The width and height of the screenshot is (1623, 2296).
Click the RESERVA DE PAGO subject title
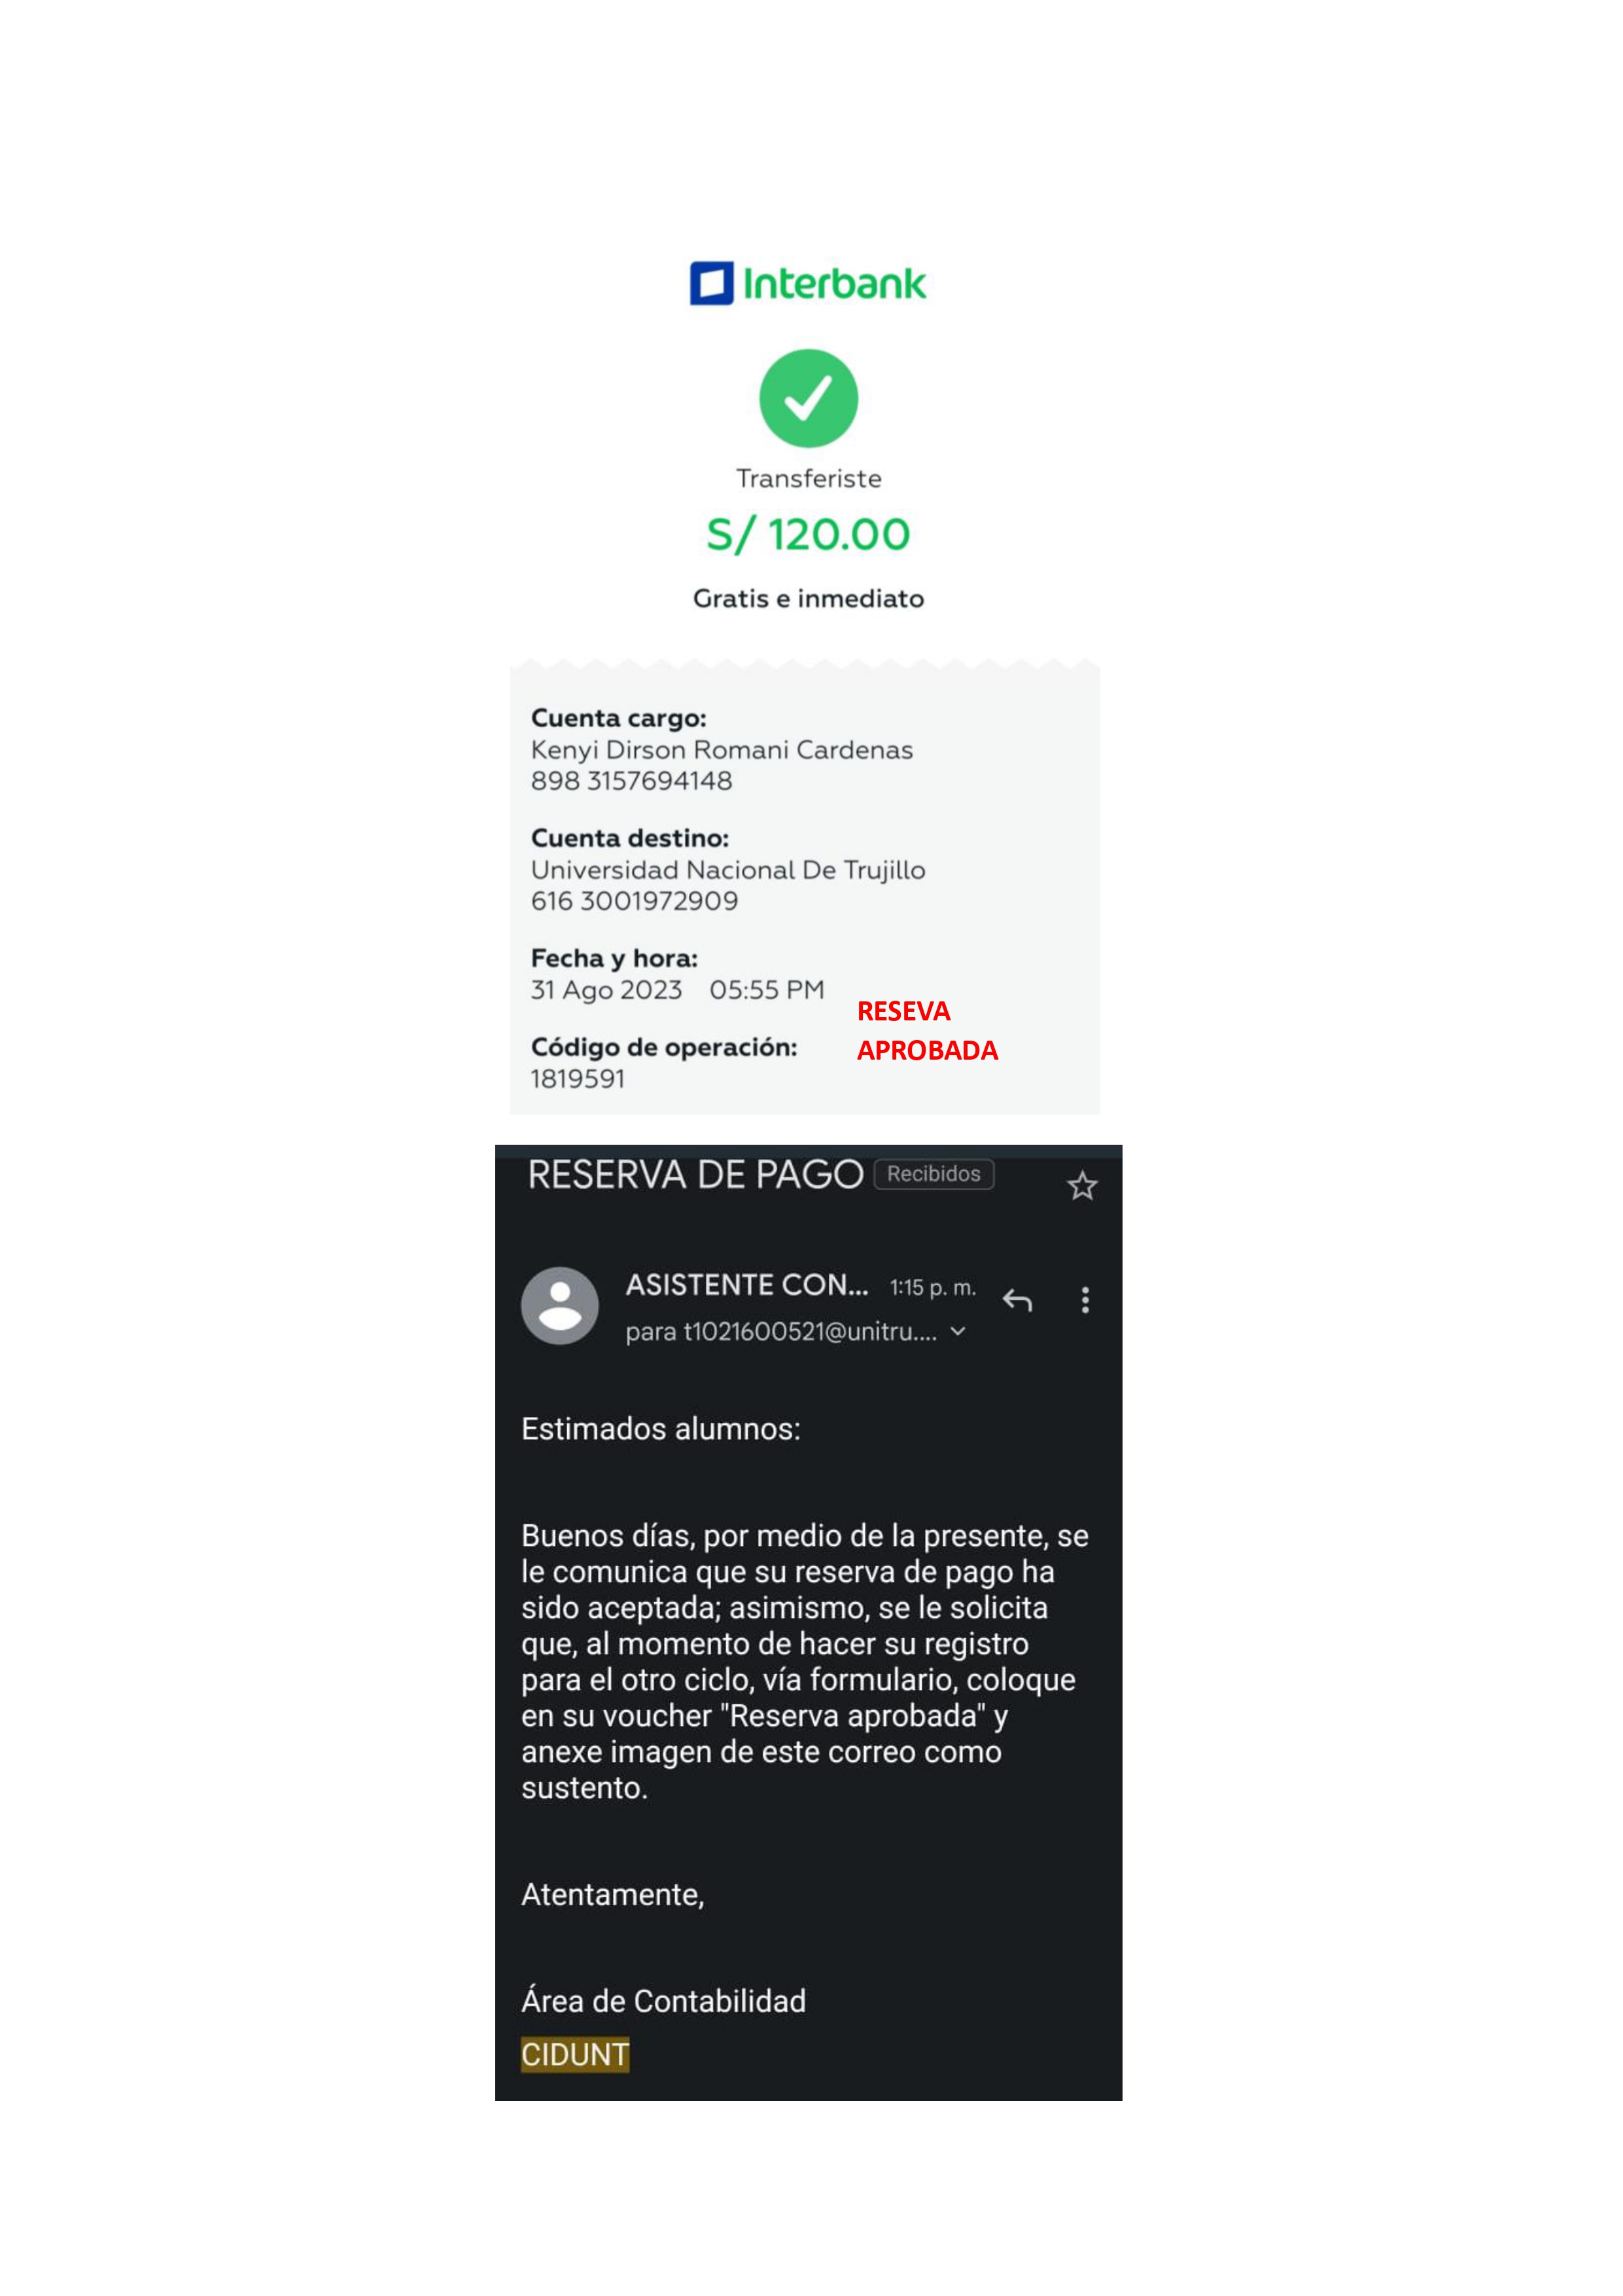pos(695,1174)
